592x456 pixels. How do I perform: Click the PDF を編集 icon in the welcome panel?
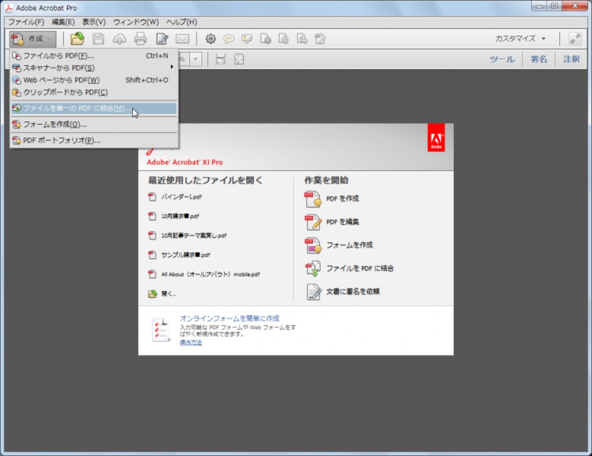click(313, 222)
